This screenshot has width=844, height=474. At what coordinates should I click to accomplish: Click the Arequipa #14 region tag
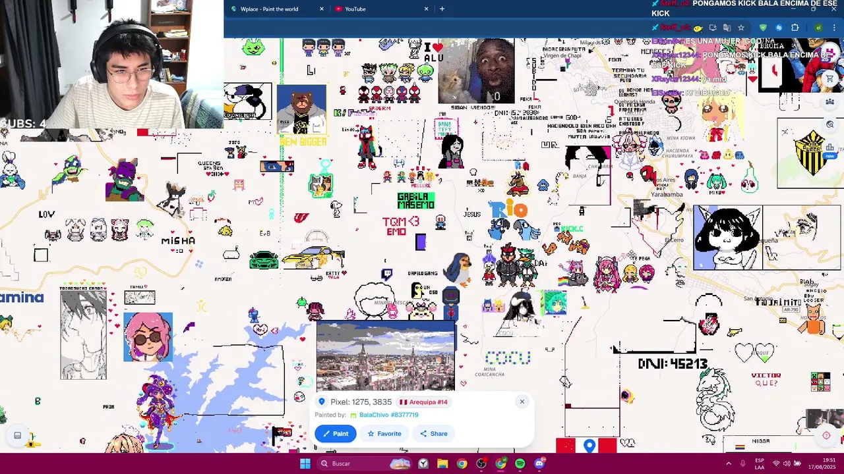pyautogui.click(x=423, y=402)
